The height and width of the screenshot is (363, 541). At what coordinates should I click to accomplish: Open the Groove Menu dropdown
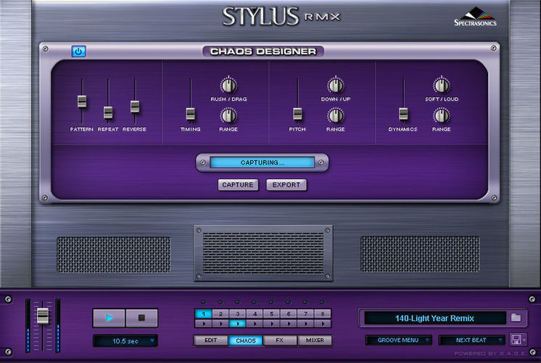pyautogui.click(x=399, y=340)
